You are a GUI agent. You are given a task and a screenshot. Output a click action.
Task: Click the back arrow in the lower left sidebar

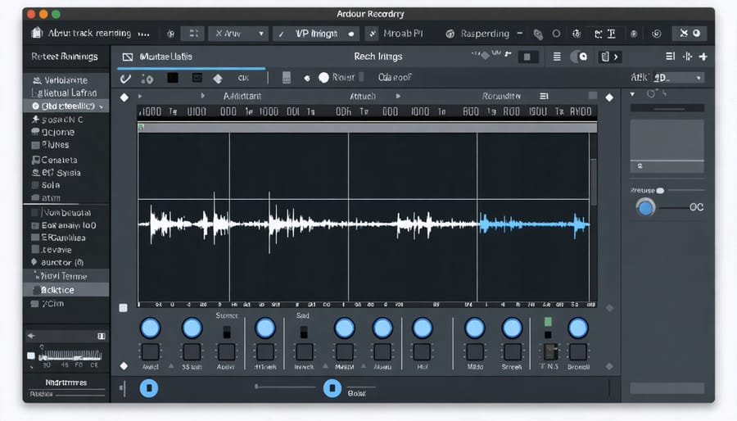31,336
